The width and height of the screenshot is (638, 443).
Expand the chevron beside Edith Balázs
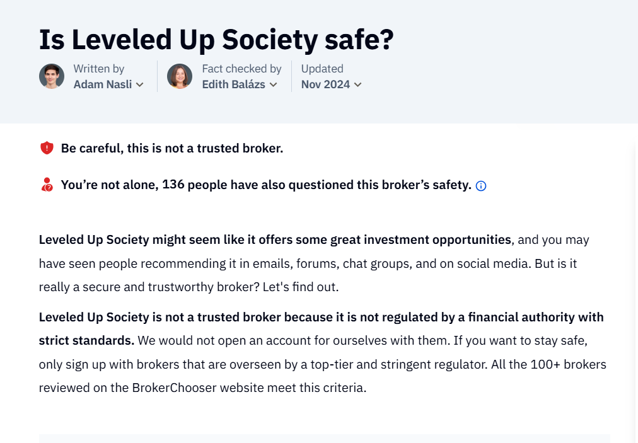(x=274, y=84)
